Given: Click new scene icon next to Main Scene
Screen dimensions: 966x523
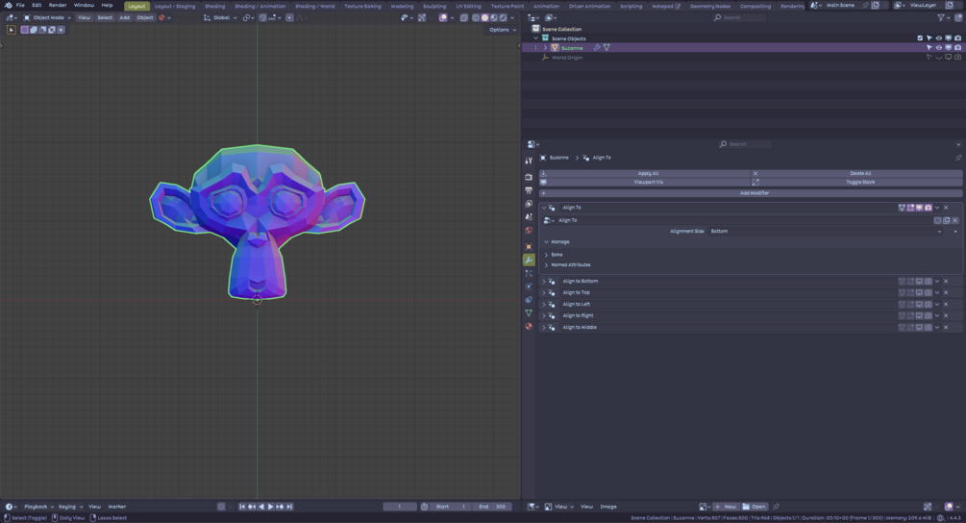Looking at the screenshot, I should 876,5.
